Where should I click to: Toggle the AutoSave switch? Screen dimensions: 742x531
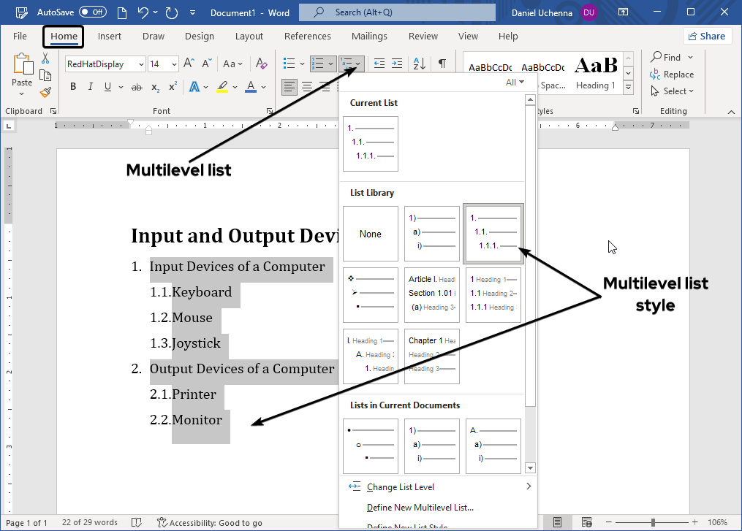(x=92, y=12)
